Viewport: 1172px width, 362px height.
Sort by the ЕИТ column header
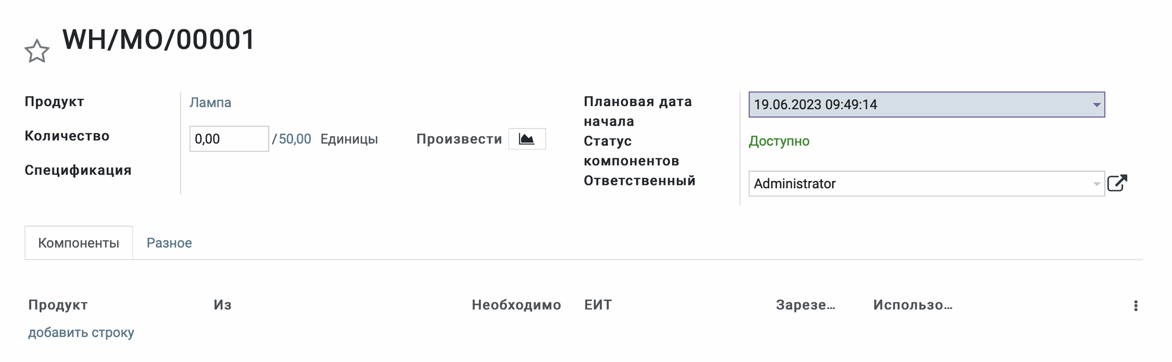coord(598,305)
